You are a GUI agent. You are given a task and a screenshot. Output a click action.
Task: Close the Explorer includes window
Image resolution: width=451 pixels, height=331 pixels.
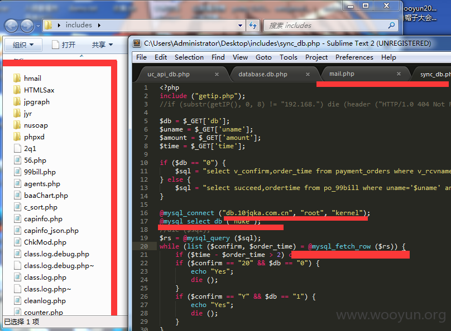pyautogui.click(x=387, y=6)
